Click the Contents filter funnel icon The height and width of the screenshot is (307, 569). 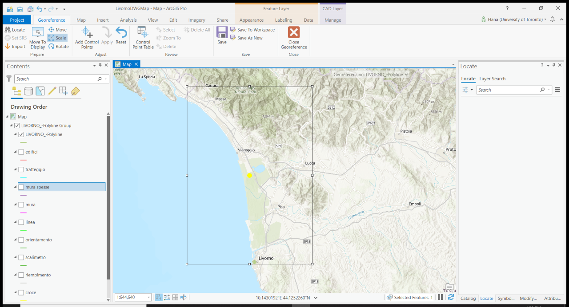pyautogui.click(x=9, y=79)
